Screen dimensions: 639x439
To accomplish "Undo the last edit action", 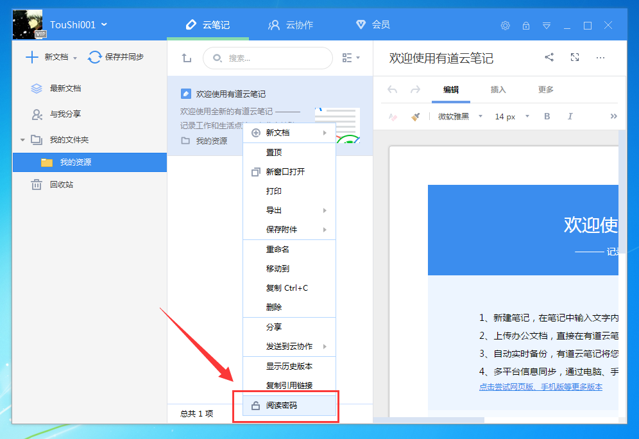I will point(392,90).
